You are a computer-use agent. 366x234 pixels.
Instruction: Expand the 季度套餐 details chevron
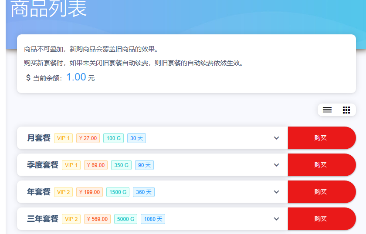276,165
